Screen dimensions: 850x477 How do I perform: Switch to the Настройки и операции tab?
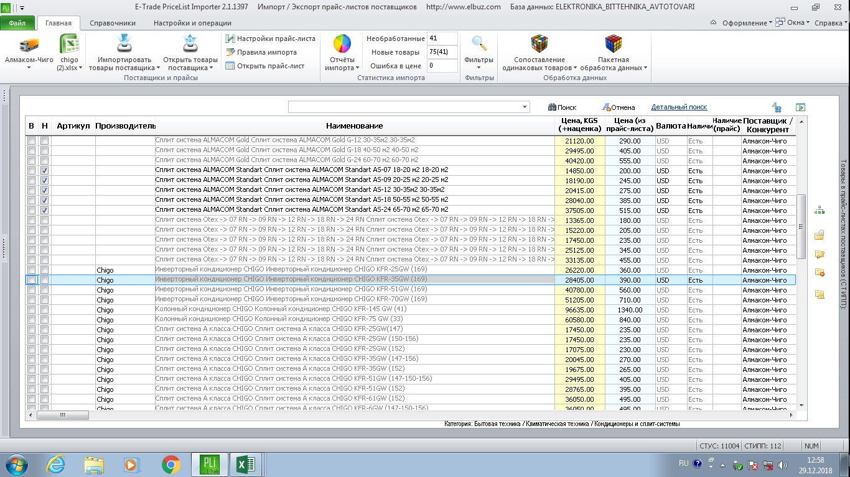tap(192, 23)
